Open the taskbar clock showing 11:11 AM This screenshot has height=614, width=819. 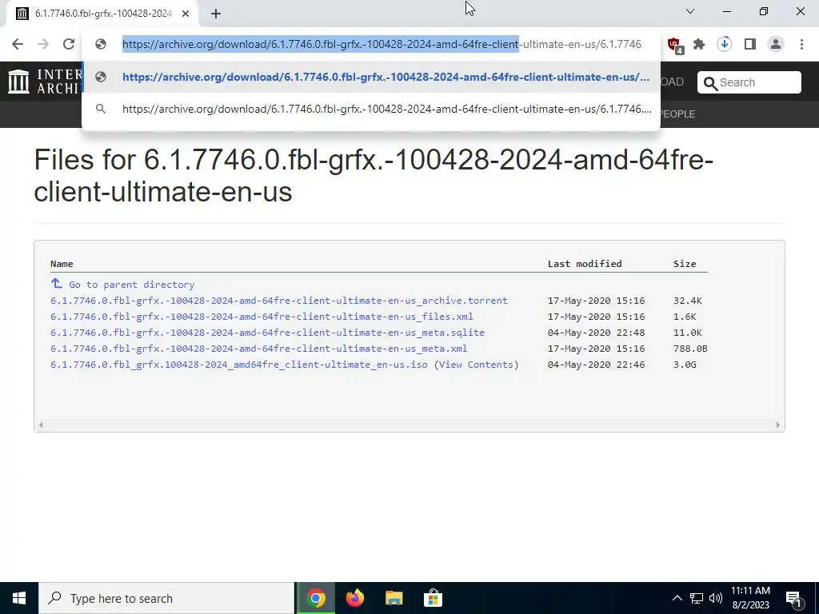pos(750,598)
